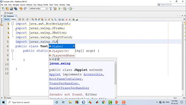Screen dimensions: 186x105
Task: Open Javadoc in external browser icon
Action: [56, 59]
